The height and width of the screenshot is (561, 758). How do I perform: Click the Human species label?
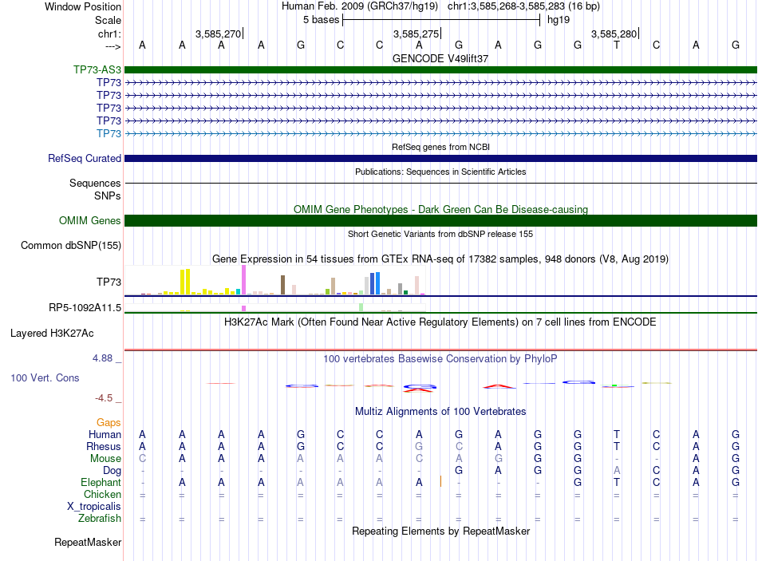(105, 435)
